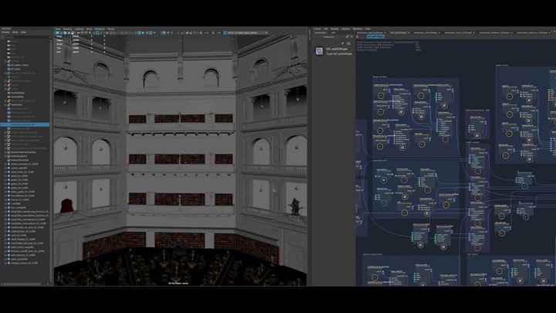This screenshot has height=313, width=556.
Task: Click the Select Camera icon in viewport toolbar
Action: (x=57, y=32)
